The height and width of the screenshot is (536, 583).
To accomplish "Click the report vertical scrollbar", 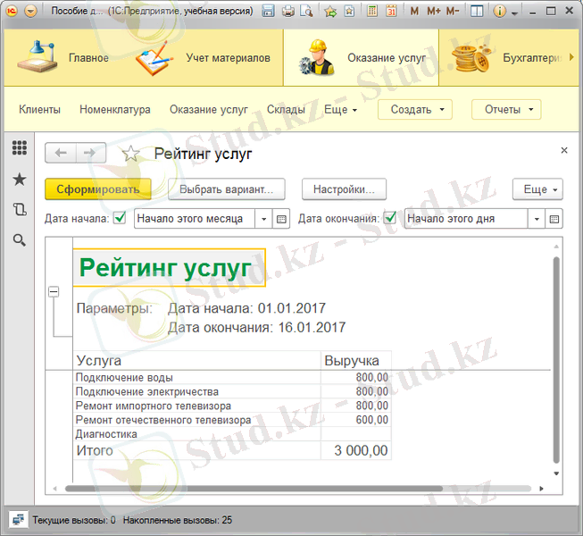I will pyautogui.click(x=556, y=360).
